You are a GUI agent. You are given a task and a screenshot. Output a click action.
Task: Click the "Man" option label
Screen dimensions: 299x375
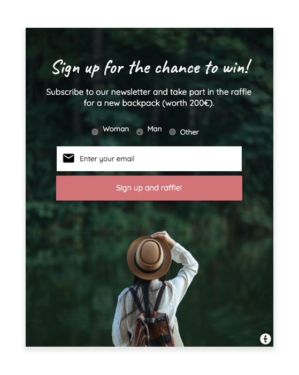pyautogui.click(x=155, y=129)
